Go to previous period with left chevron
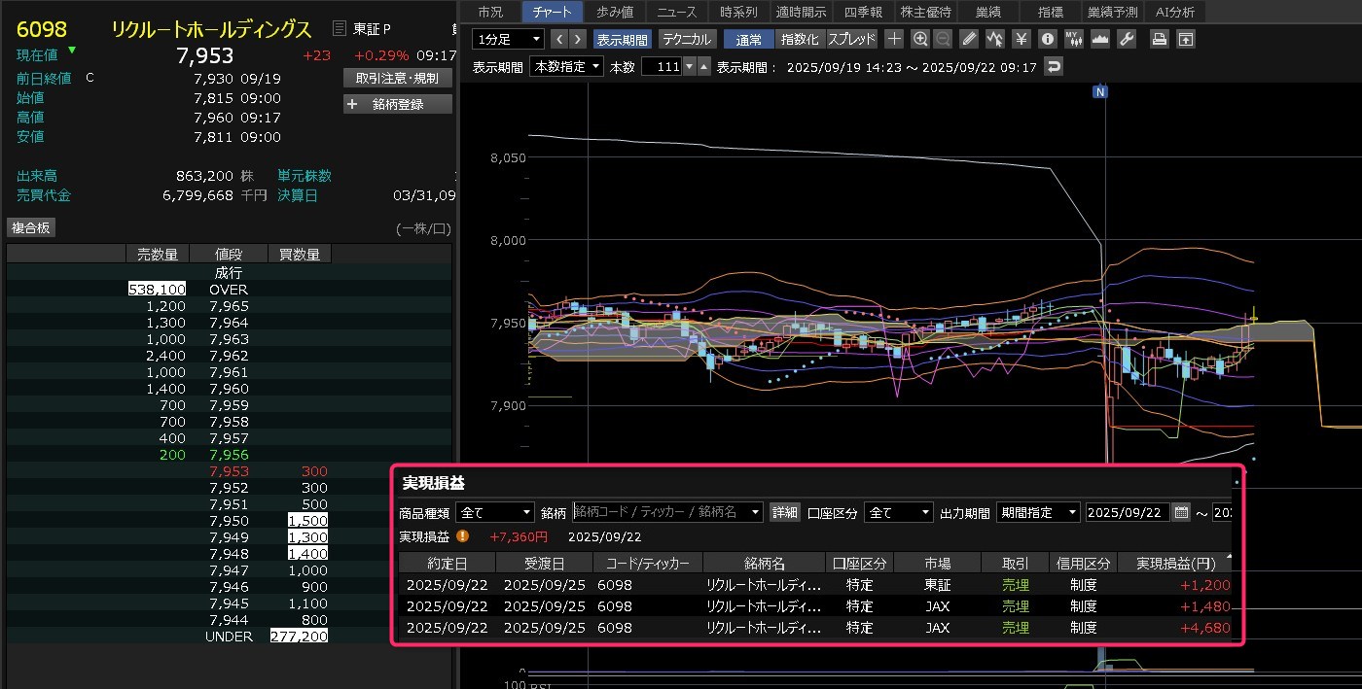Viewport: 1362px width, 689px height. coord(559,39)
